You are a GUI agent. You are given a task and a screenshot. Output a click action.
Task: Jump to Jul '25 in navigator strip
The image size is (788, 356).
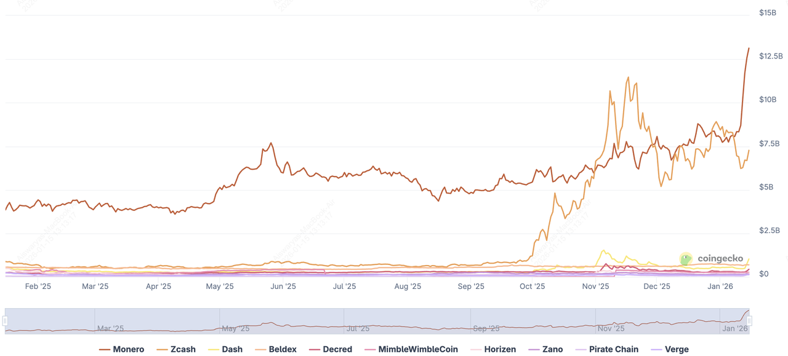tap(360, 328)
